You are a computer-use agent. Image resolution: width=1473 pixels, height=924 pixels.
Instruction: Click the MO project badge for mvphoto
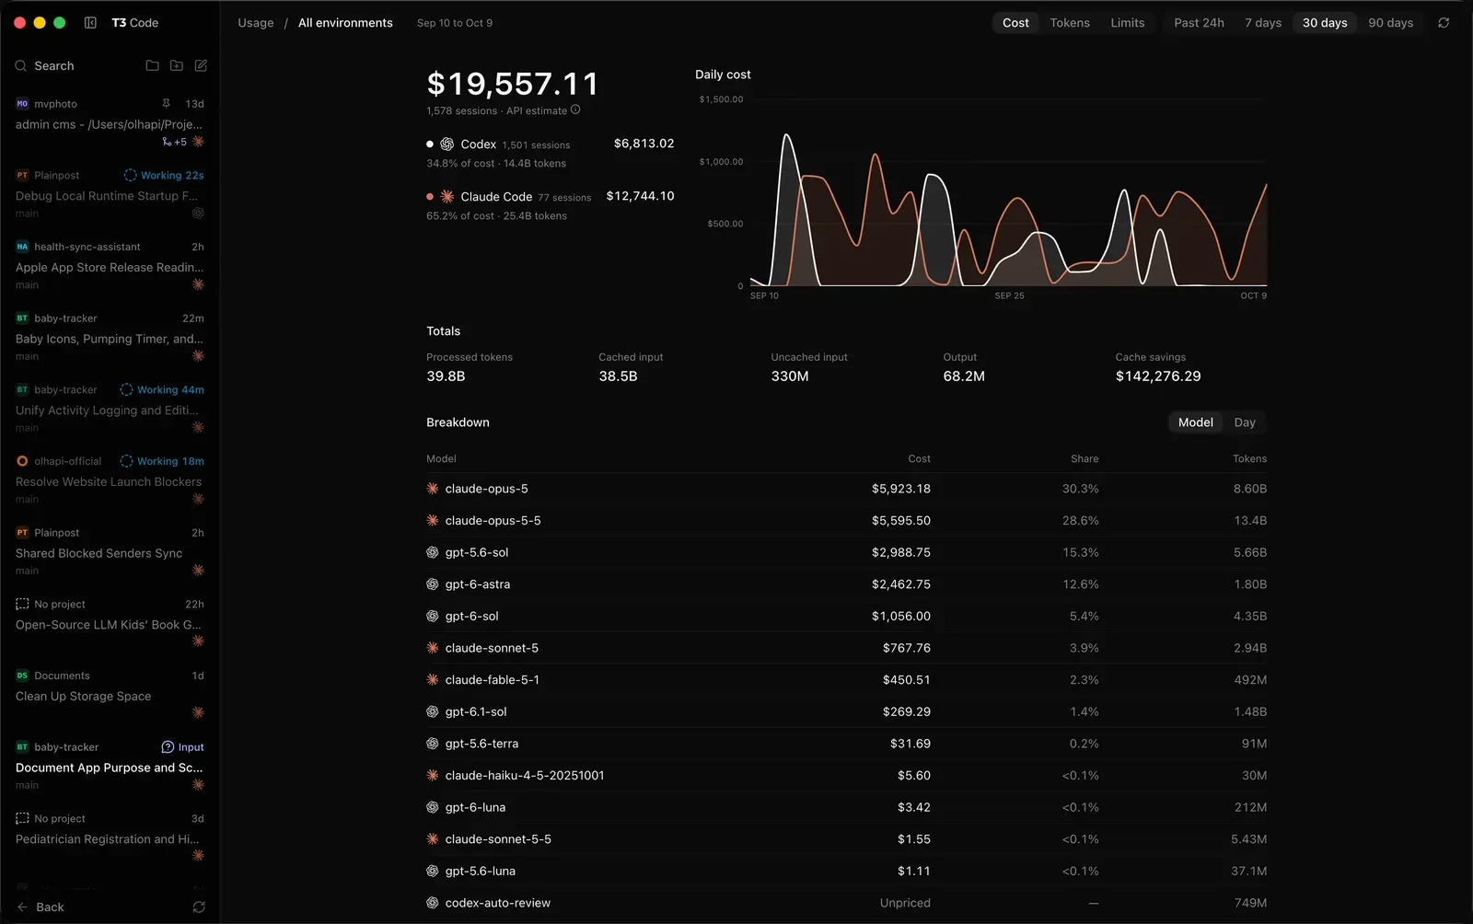[x=22, y=104]
